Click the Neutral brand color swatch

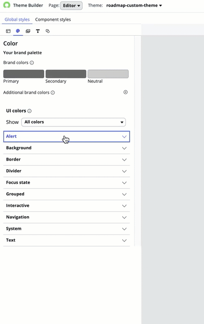coord(108,74)
